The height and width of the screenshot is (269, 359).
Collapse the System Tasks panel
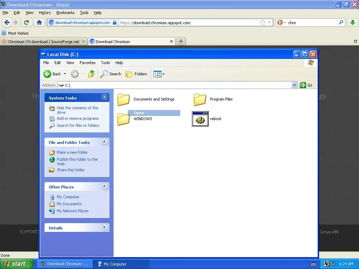coord(104,97)
